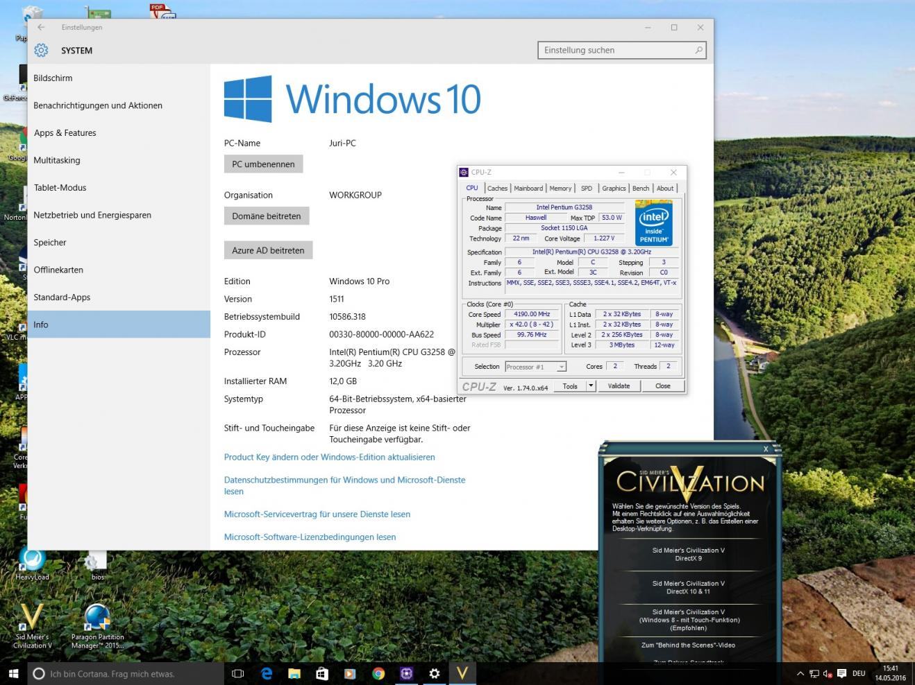915x685 pixels.
Task: Switch to Memory tab in CPU-Z
Action: point(560,188)
